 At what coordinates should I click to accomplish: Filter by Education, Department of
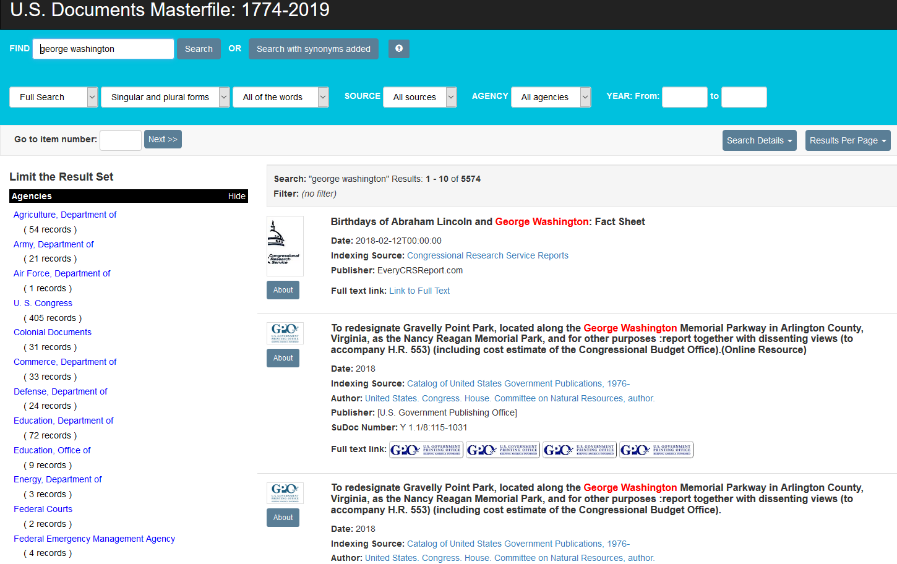pos(64,421)
